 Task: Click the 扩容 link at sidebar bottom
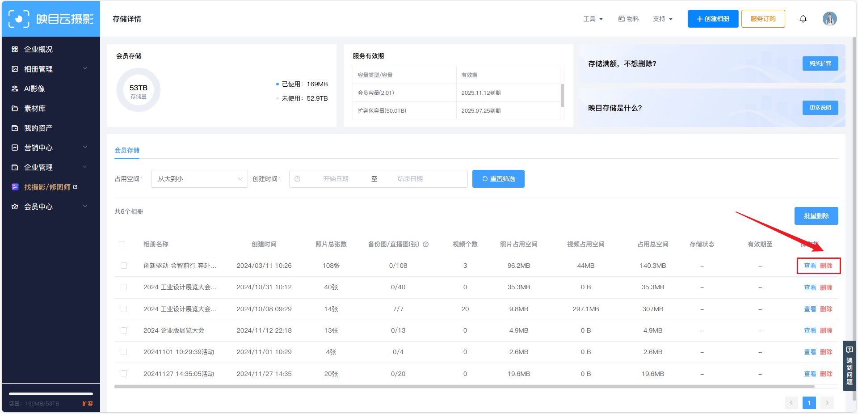[x=88, y=403]
